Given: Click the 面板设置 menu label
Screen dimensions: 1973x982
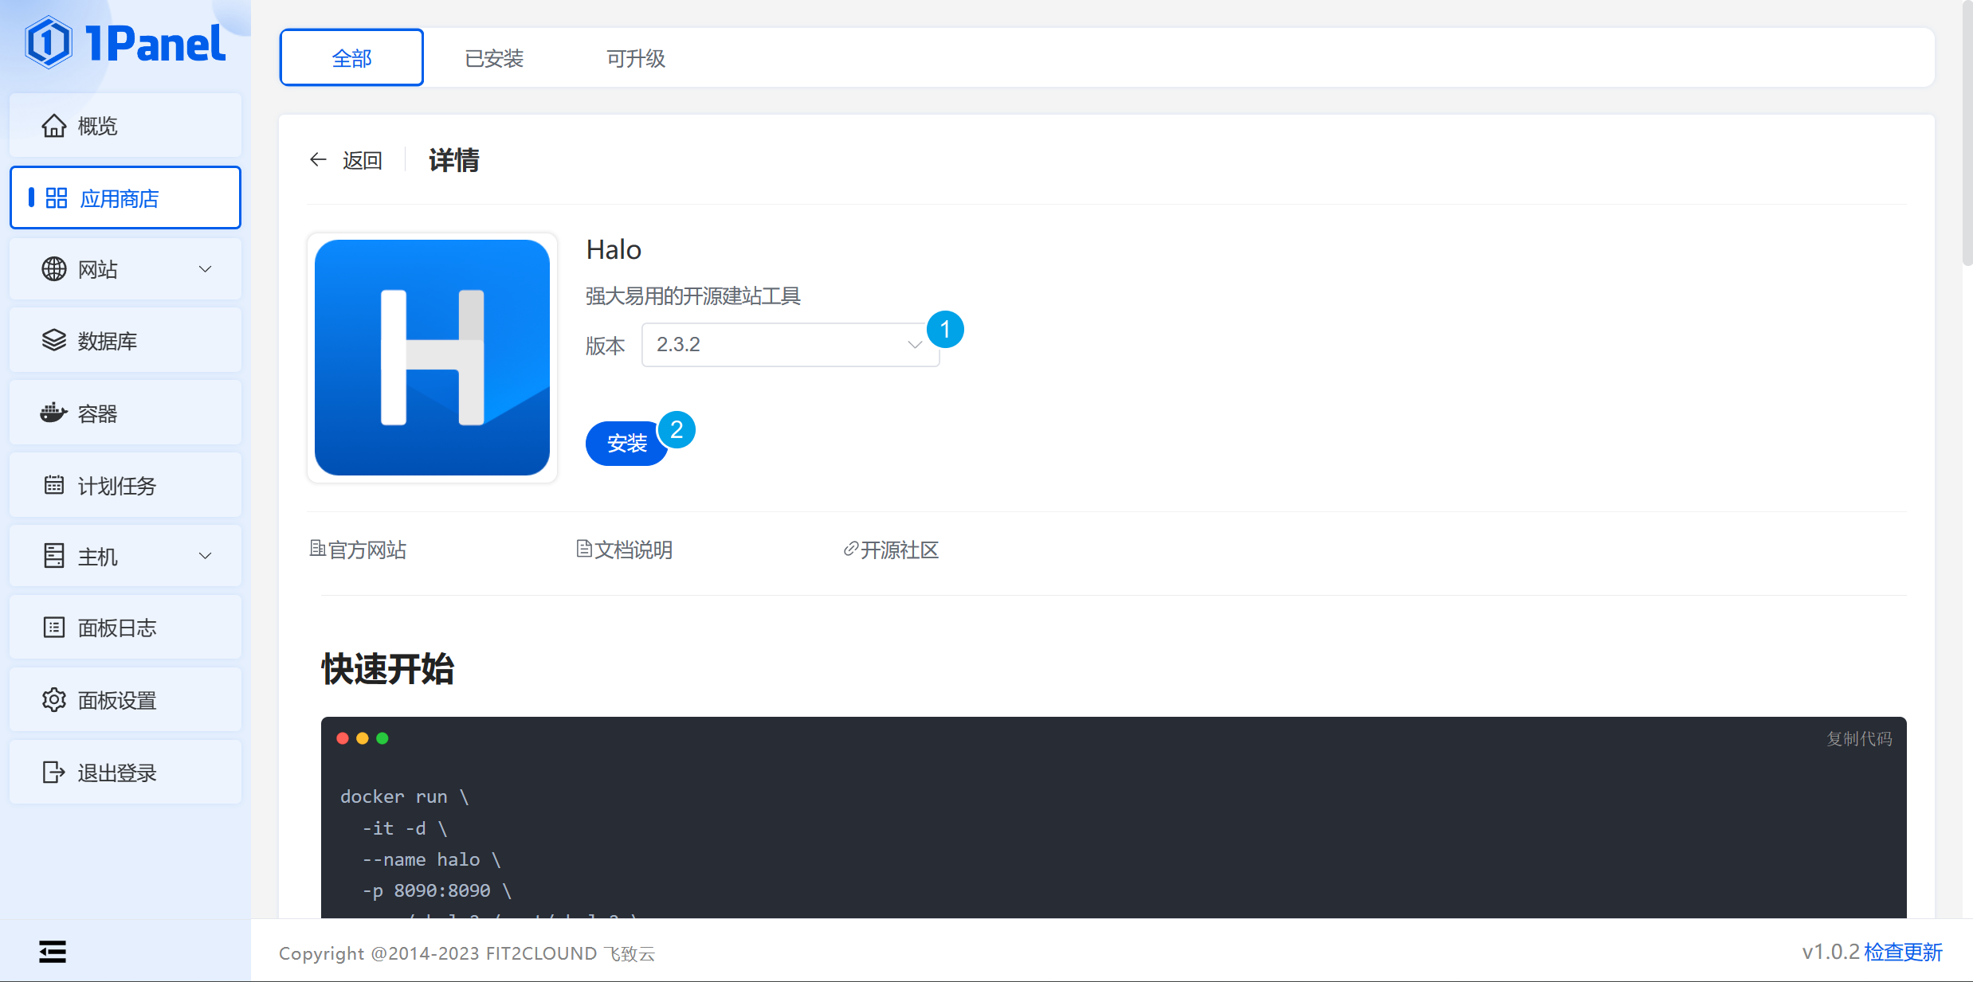Looking at the screenshot, I should pos(117,700).
